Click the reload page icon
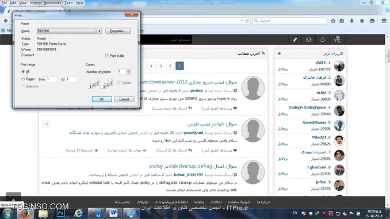The image size is (390, 219). pos(247,21)
